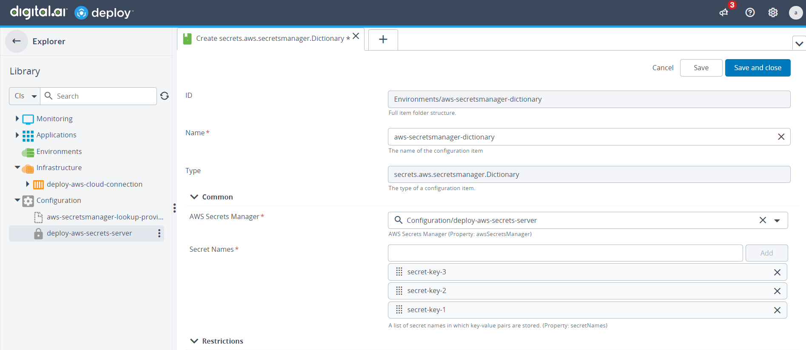Open the help question mark icon

pyautogui.click(x=750, y=13)
